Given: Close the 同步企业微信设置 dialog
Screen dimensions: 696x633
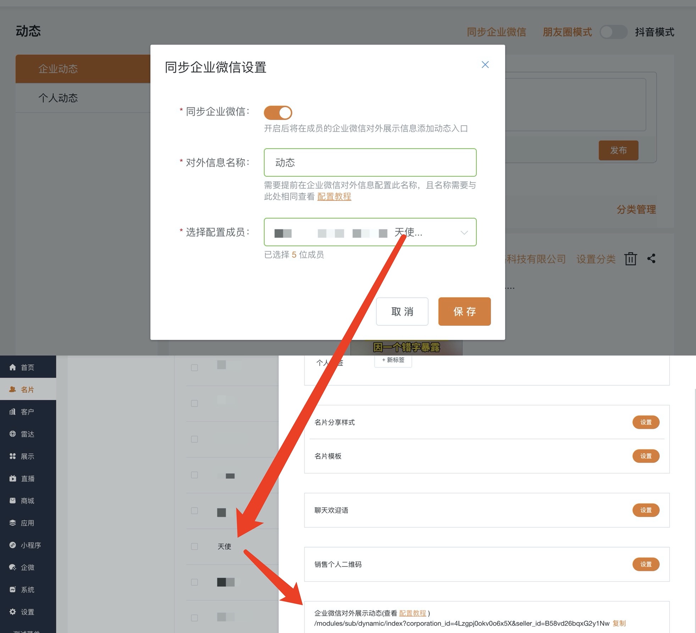Looking at the screenshot, I should tap(485, 65).
